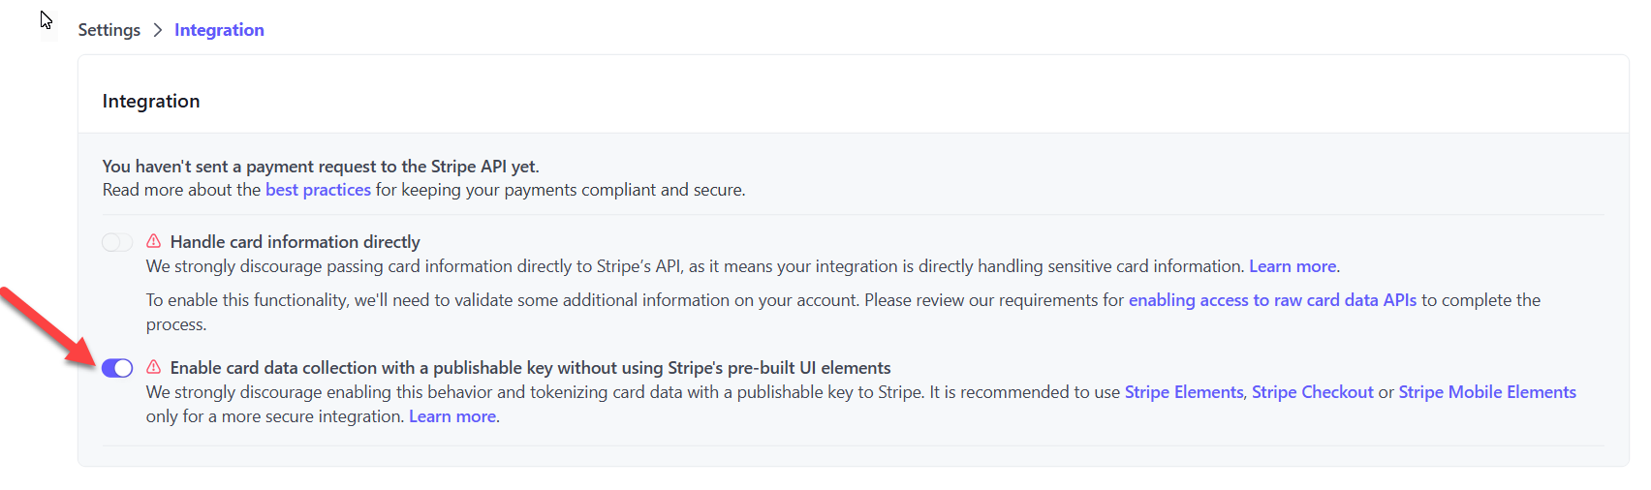The height and width of the screenshot is (490, 1651).
Task: Follow the Stripe Elements link
Action: 1183,392
